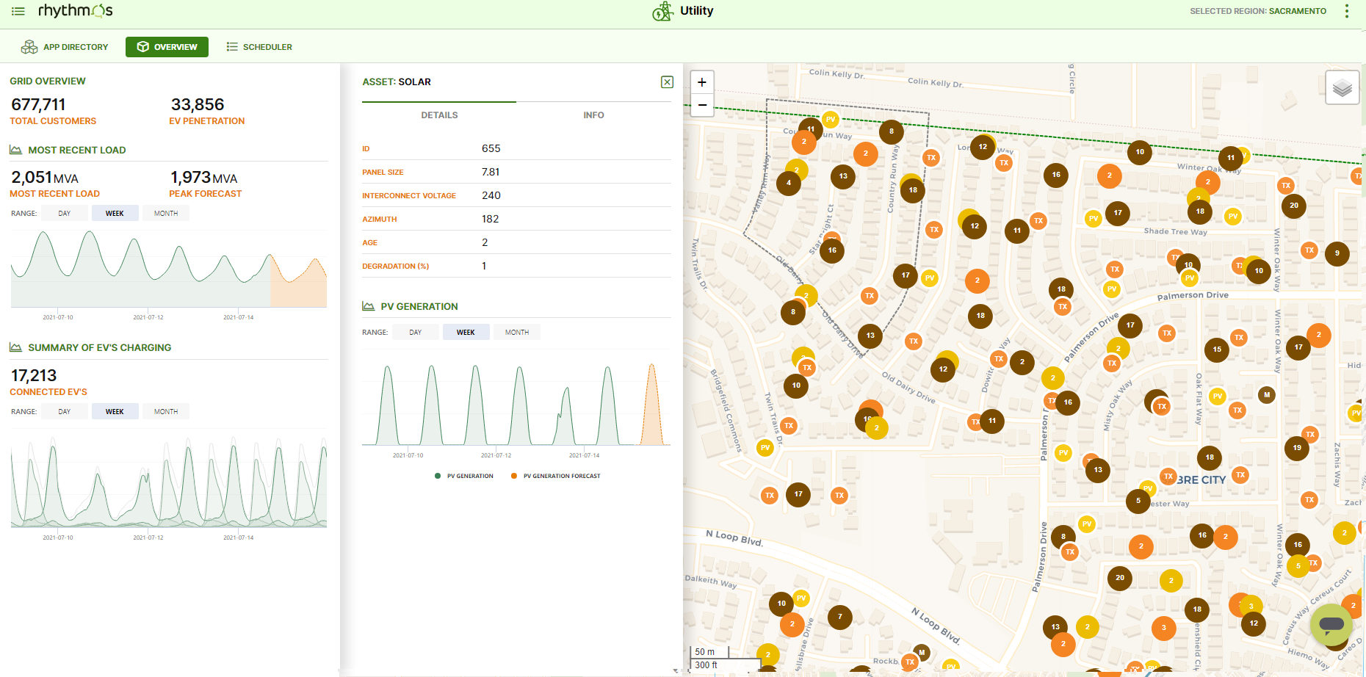Toggle PV Generation Forecast legend swatch

click(x=514, y=476)
